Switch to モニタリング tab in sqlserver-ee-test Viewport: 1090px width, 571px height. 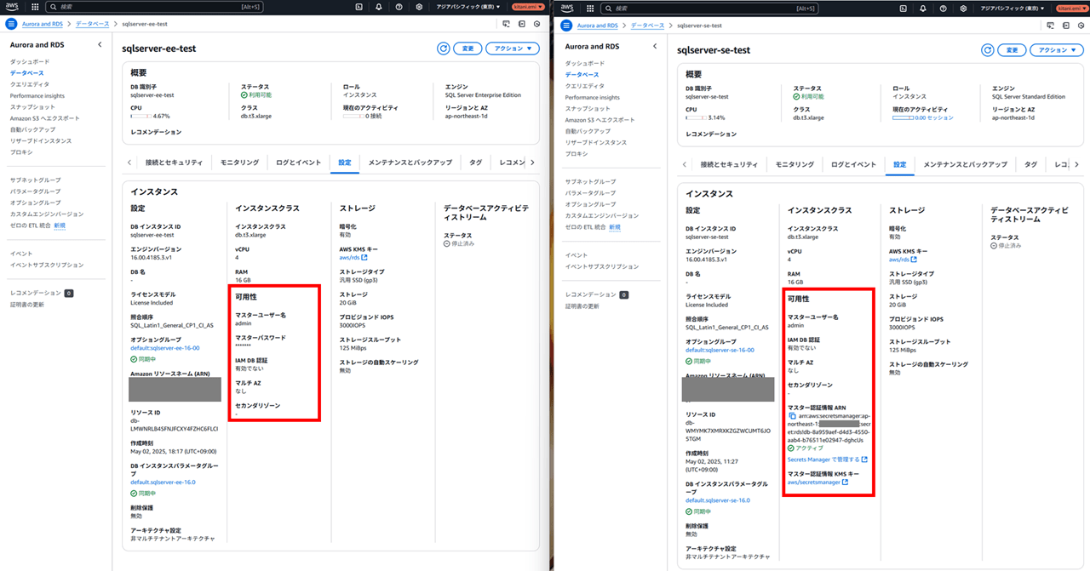coord(238,162)
